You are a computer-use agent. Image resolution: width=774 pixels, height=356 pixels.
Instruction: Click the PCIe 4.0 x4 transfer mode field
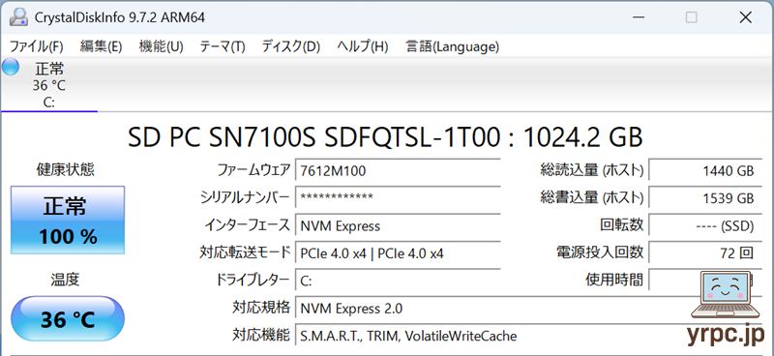click(398, 253)
